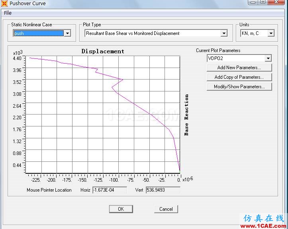The image size is (288, 229).
Task: Click the x10³ axis scale label
Action: (18, 53)
